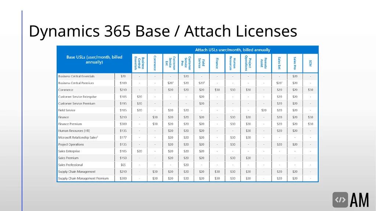The height and width of the screenshot is (211, 376).
Task: Select the 'Field Service' vertical column header
Action: [202, 63]
